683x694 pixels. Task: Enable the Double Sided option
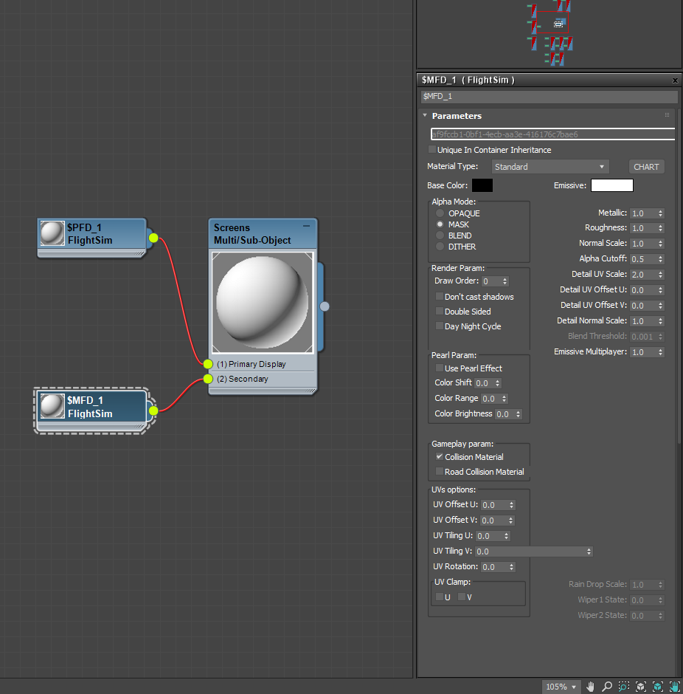(440, 311)
